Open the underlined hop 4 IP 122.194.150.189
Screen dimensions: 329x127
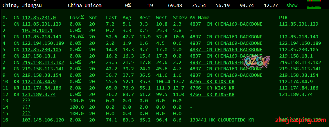[43, 43]
